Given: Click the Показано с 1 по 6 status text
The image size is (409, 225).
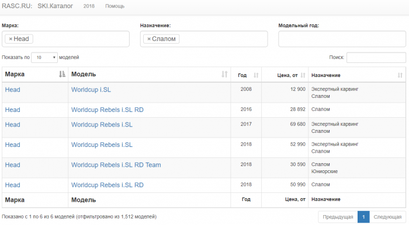Looking at the screenshot, I should [x=79, y=216].
